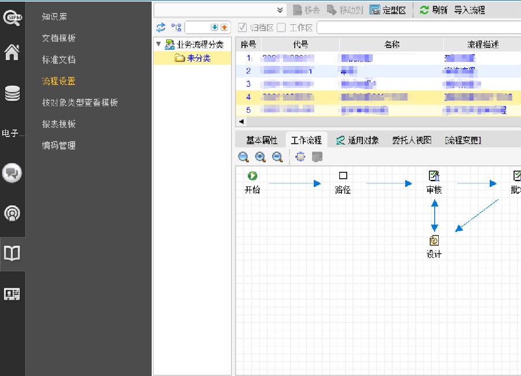Open the database icon in left sidebar
Screen dimensions: 521x376
(x=12, y=93)
